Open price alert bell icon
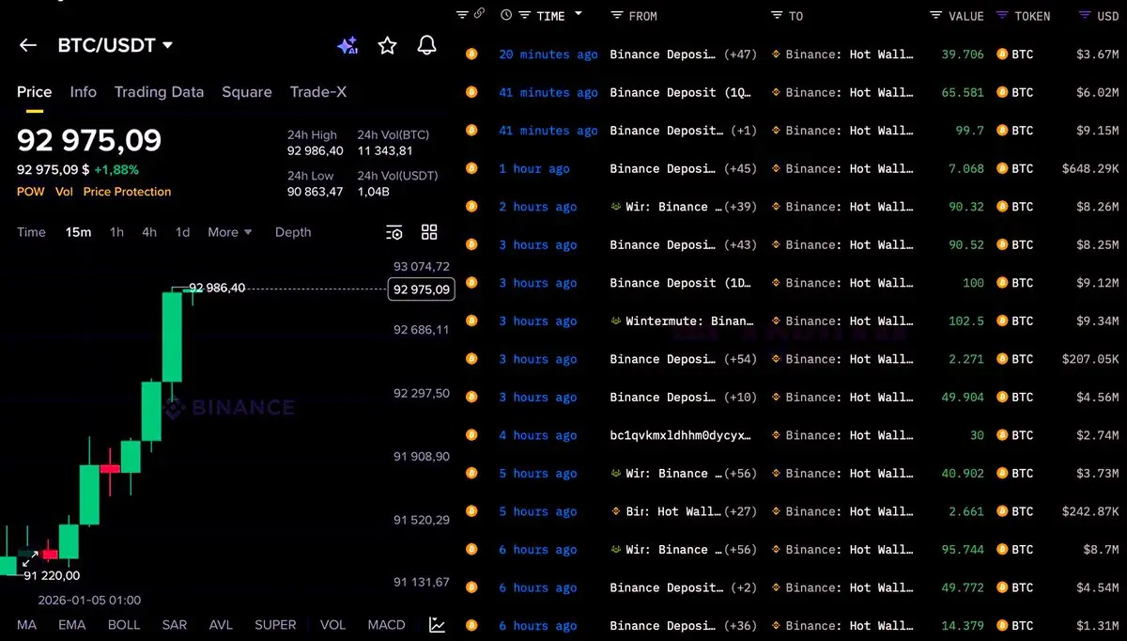This screenshot has width=1127, height=641. pos(426,45)
